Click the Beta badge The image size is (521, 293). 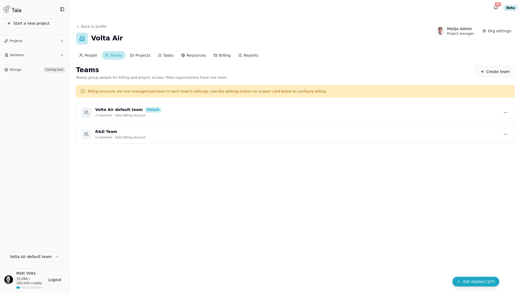tap(510, 8)
